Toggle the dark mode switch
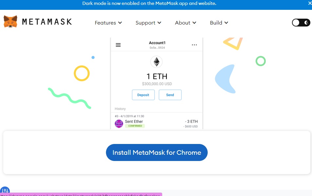 pyautogui.click(x=301, y=23)
